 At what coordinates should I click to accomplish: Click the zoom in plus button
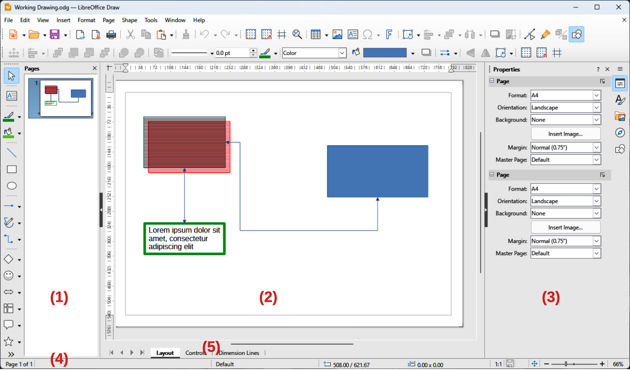click(602, 364)
